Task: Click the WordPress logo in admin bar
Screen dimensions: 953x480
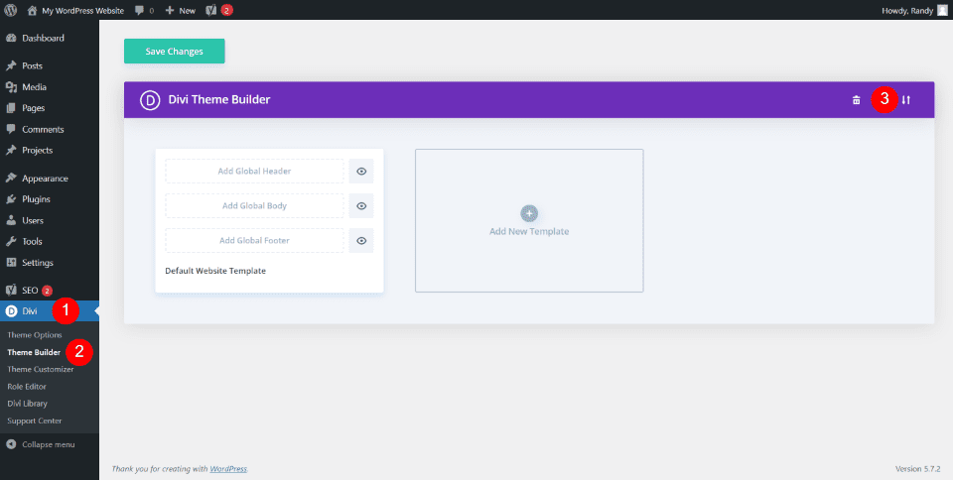Action: (x=11, y=10)
